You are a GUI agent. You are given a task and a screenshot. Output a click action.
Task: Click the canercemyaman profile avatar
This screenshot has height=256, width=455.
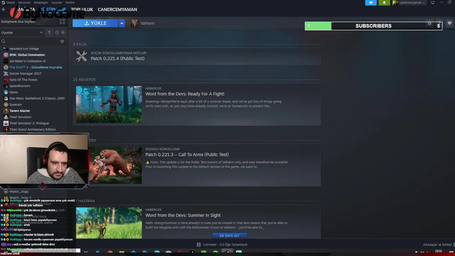(x=395, y=2)
